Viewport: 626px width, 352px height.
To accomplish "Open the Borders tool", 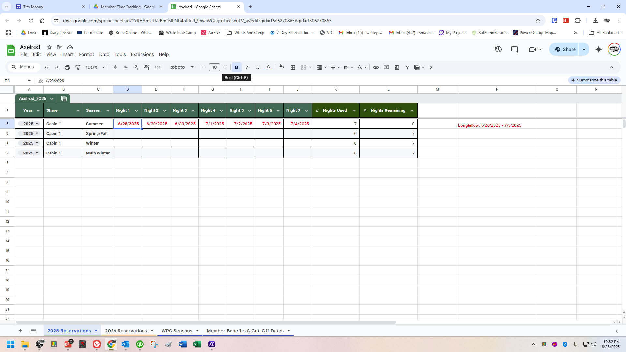I will click(x=293, y=67).
